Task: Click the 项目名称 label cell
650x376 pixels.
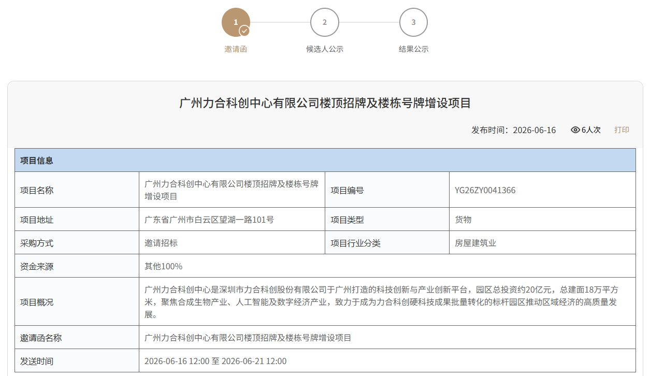Action: tap(77, 190)
